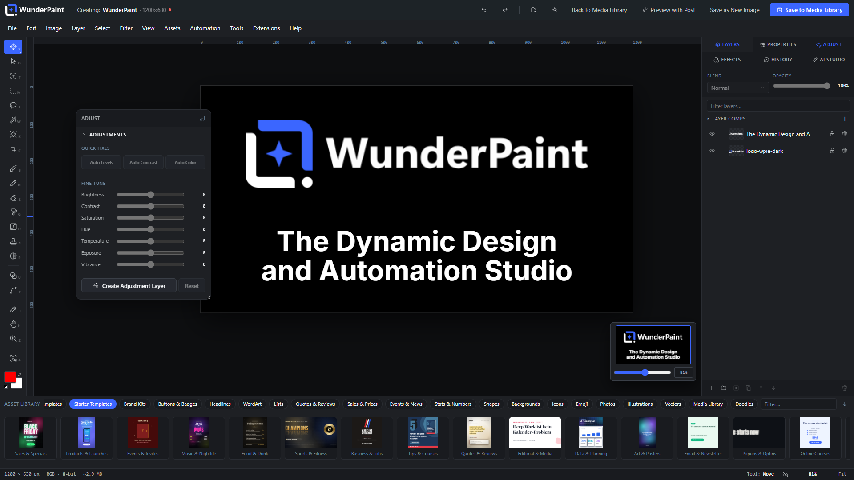Select the Zoom magnifier tool

(x=13, y=339)
